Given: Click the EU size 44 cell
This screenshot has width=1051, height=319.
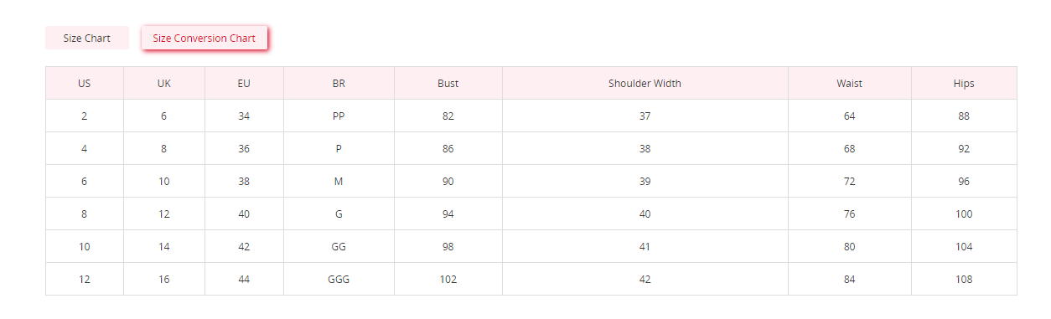Looking at the screenshot, I should point(244,280).
